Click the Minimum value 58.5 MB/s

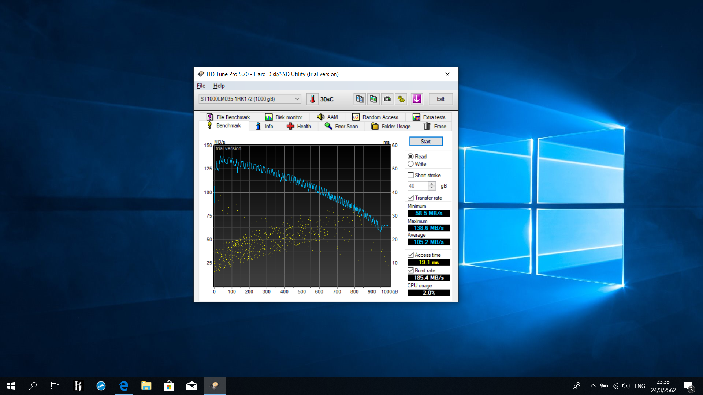pyautogui.click(x=428, y=213)
